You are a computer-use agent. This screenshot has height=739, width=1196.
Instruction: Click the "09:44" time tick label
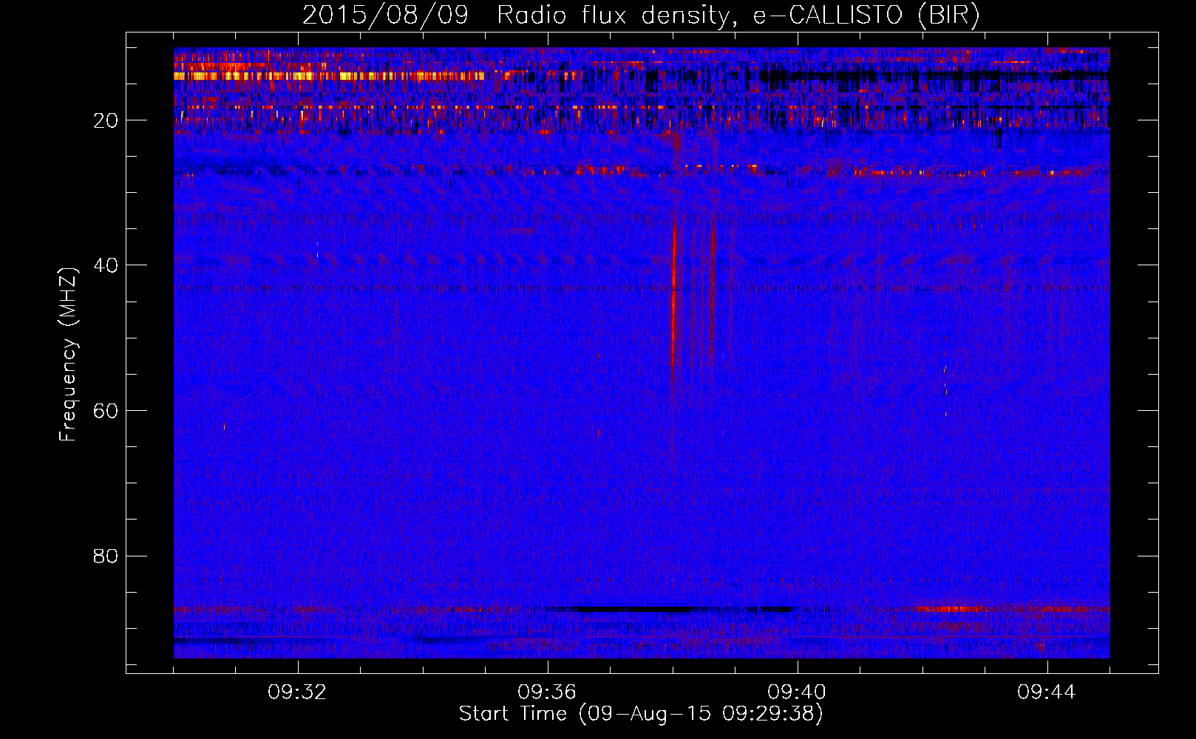click(x=1047, y=692)
